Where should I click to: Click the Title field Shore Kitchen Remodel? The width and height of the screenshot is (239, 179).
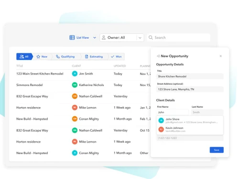click(190, 76)
